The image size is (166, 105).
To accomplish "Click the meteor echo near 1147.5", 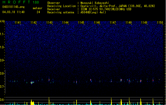I will tap(121, 80).
